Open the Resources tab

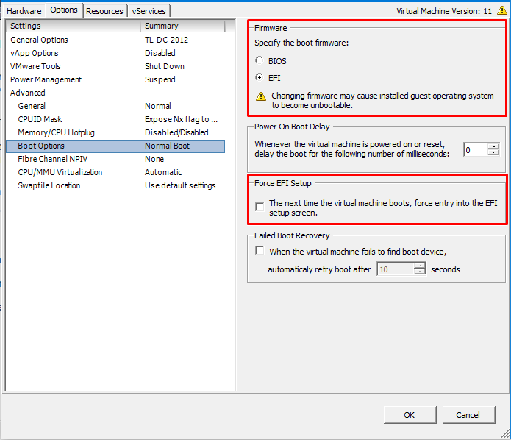104,11
